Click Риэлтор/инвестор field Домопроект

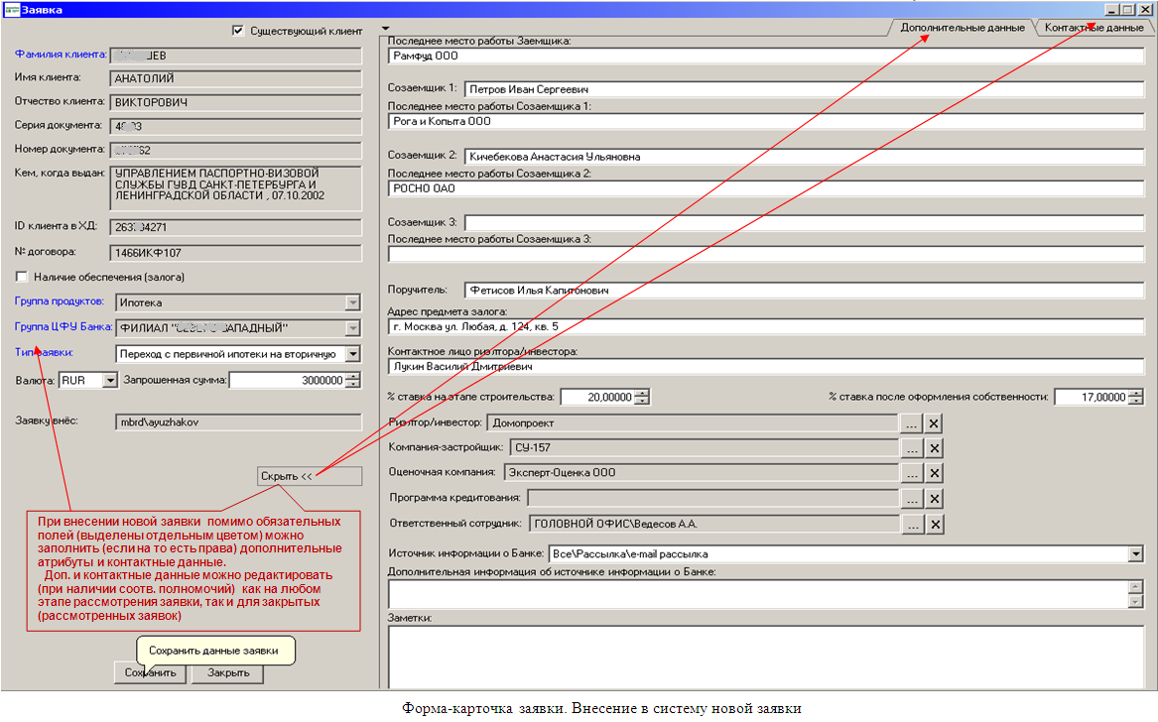pos(693,423)
